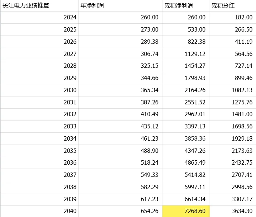
Task: Select cumulative profit cell 3858.36
Action: click(x=186, y=138)
